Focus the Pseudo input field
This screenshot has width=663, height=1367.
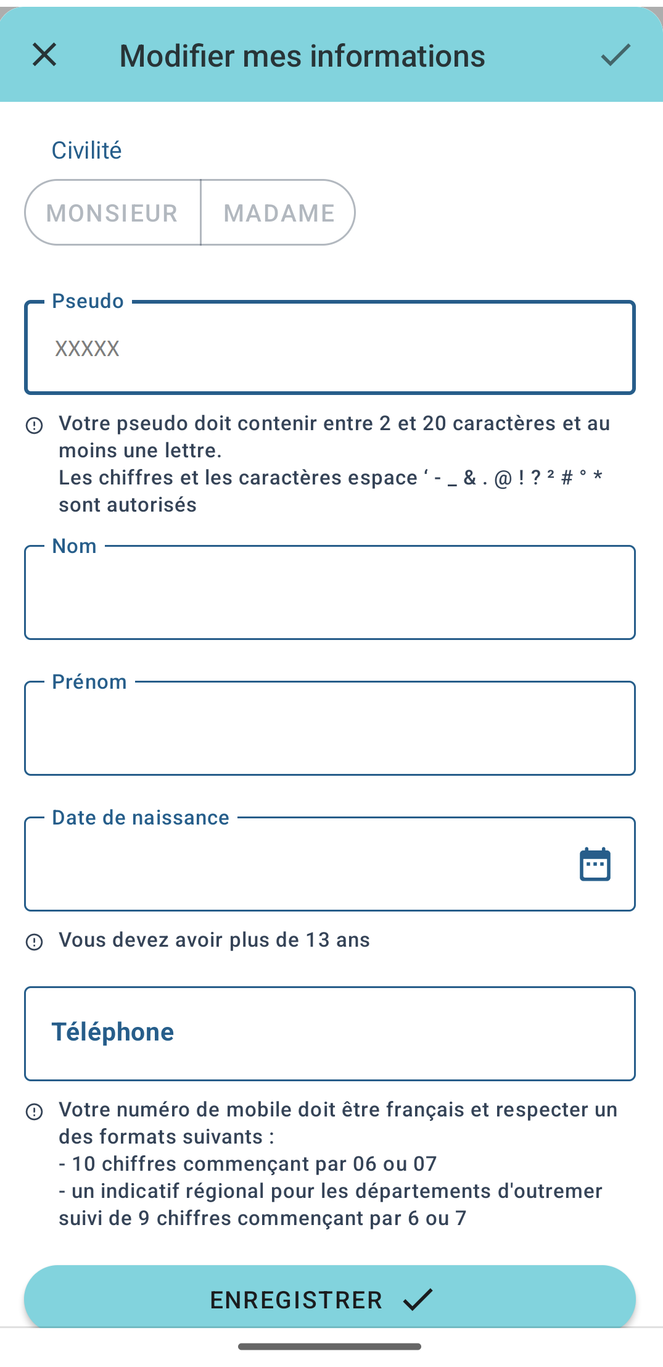[x=330, y=347]
